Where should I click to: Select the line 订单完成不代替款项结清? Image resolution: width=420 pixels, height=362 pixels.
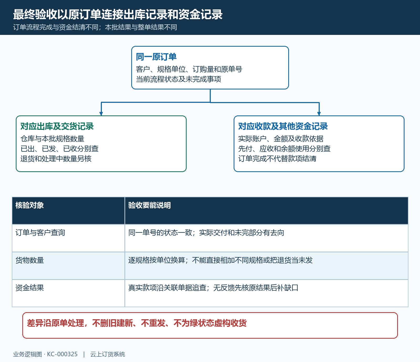coord(277,159)
